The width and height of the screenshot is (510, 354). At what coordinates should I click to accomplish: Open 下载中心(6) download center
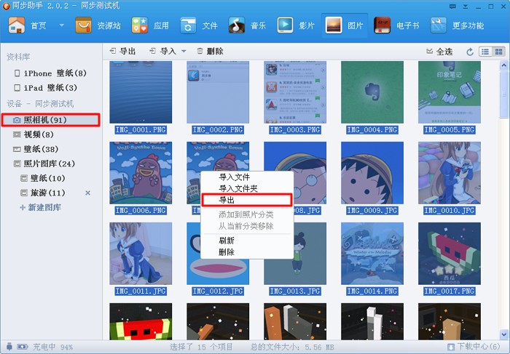coord(474,347)
